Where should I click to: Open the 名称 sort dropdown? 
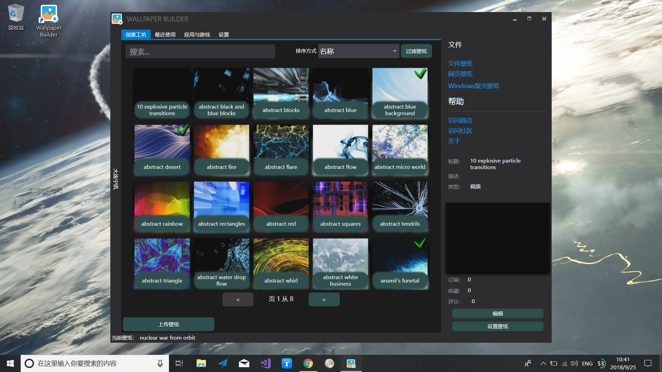click(359, 51)
